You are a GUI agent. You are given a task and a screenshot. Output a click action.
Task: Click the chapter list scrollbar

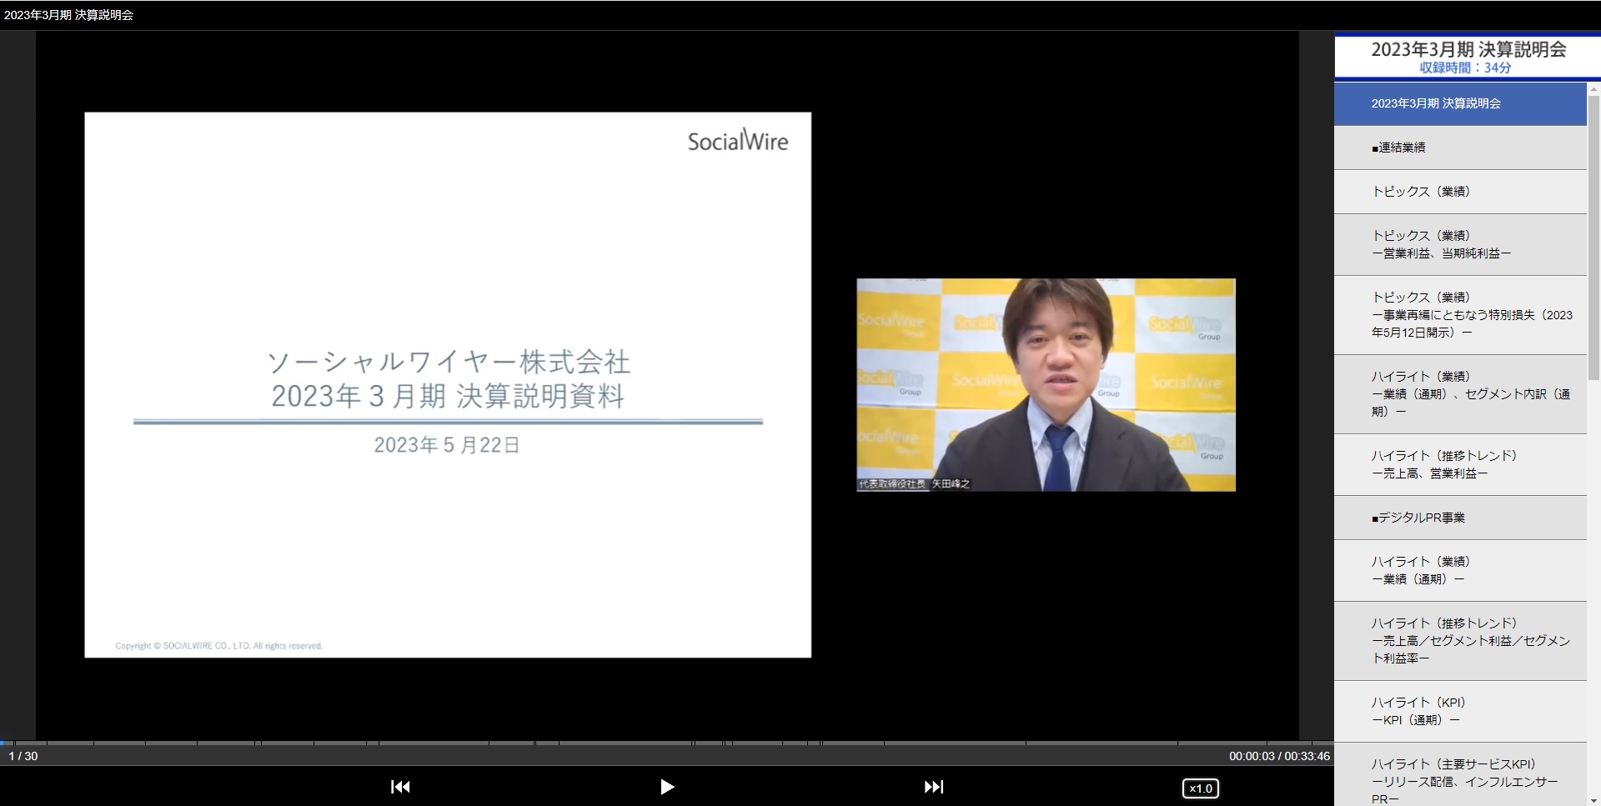pos(1593,238)
